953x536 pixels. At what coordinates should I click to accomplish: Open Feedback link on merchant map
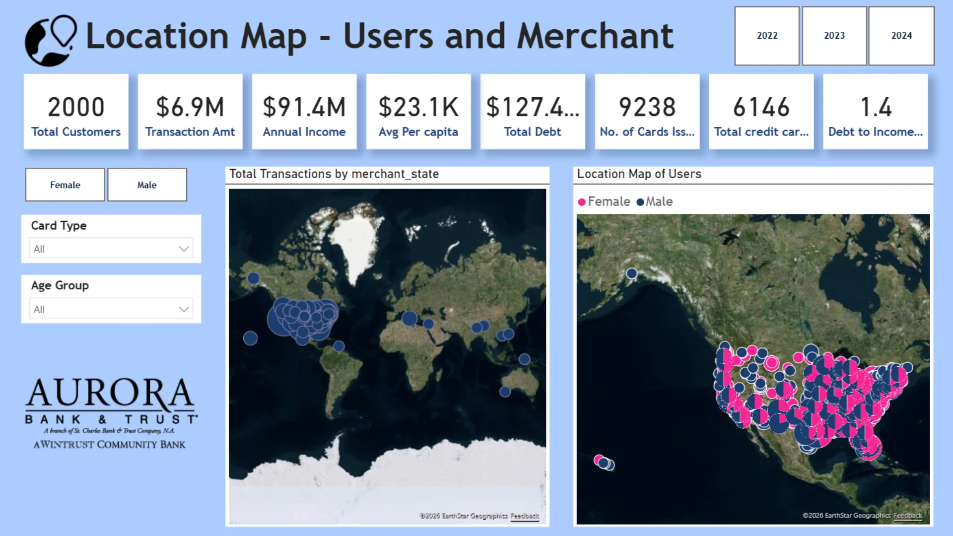[525, 516]
